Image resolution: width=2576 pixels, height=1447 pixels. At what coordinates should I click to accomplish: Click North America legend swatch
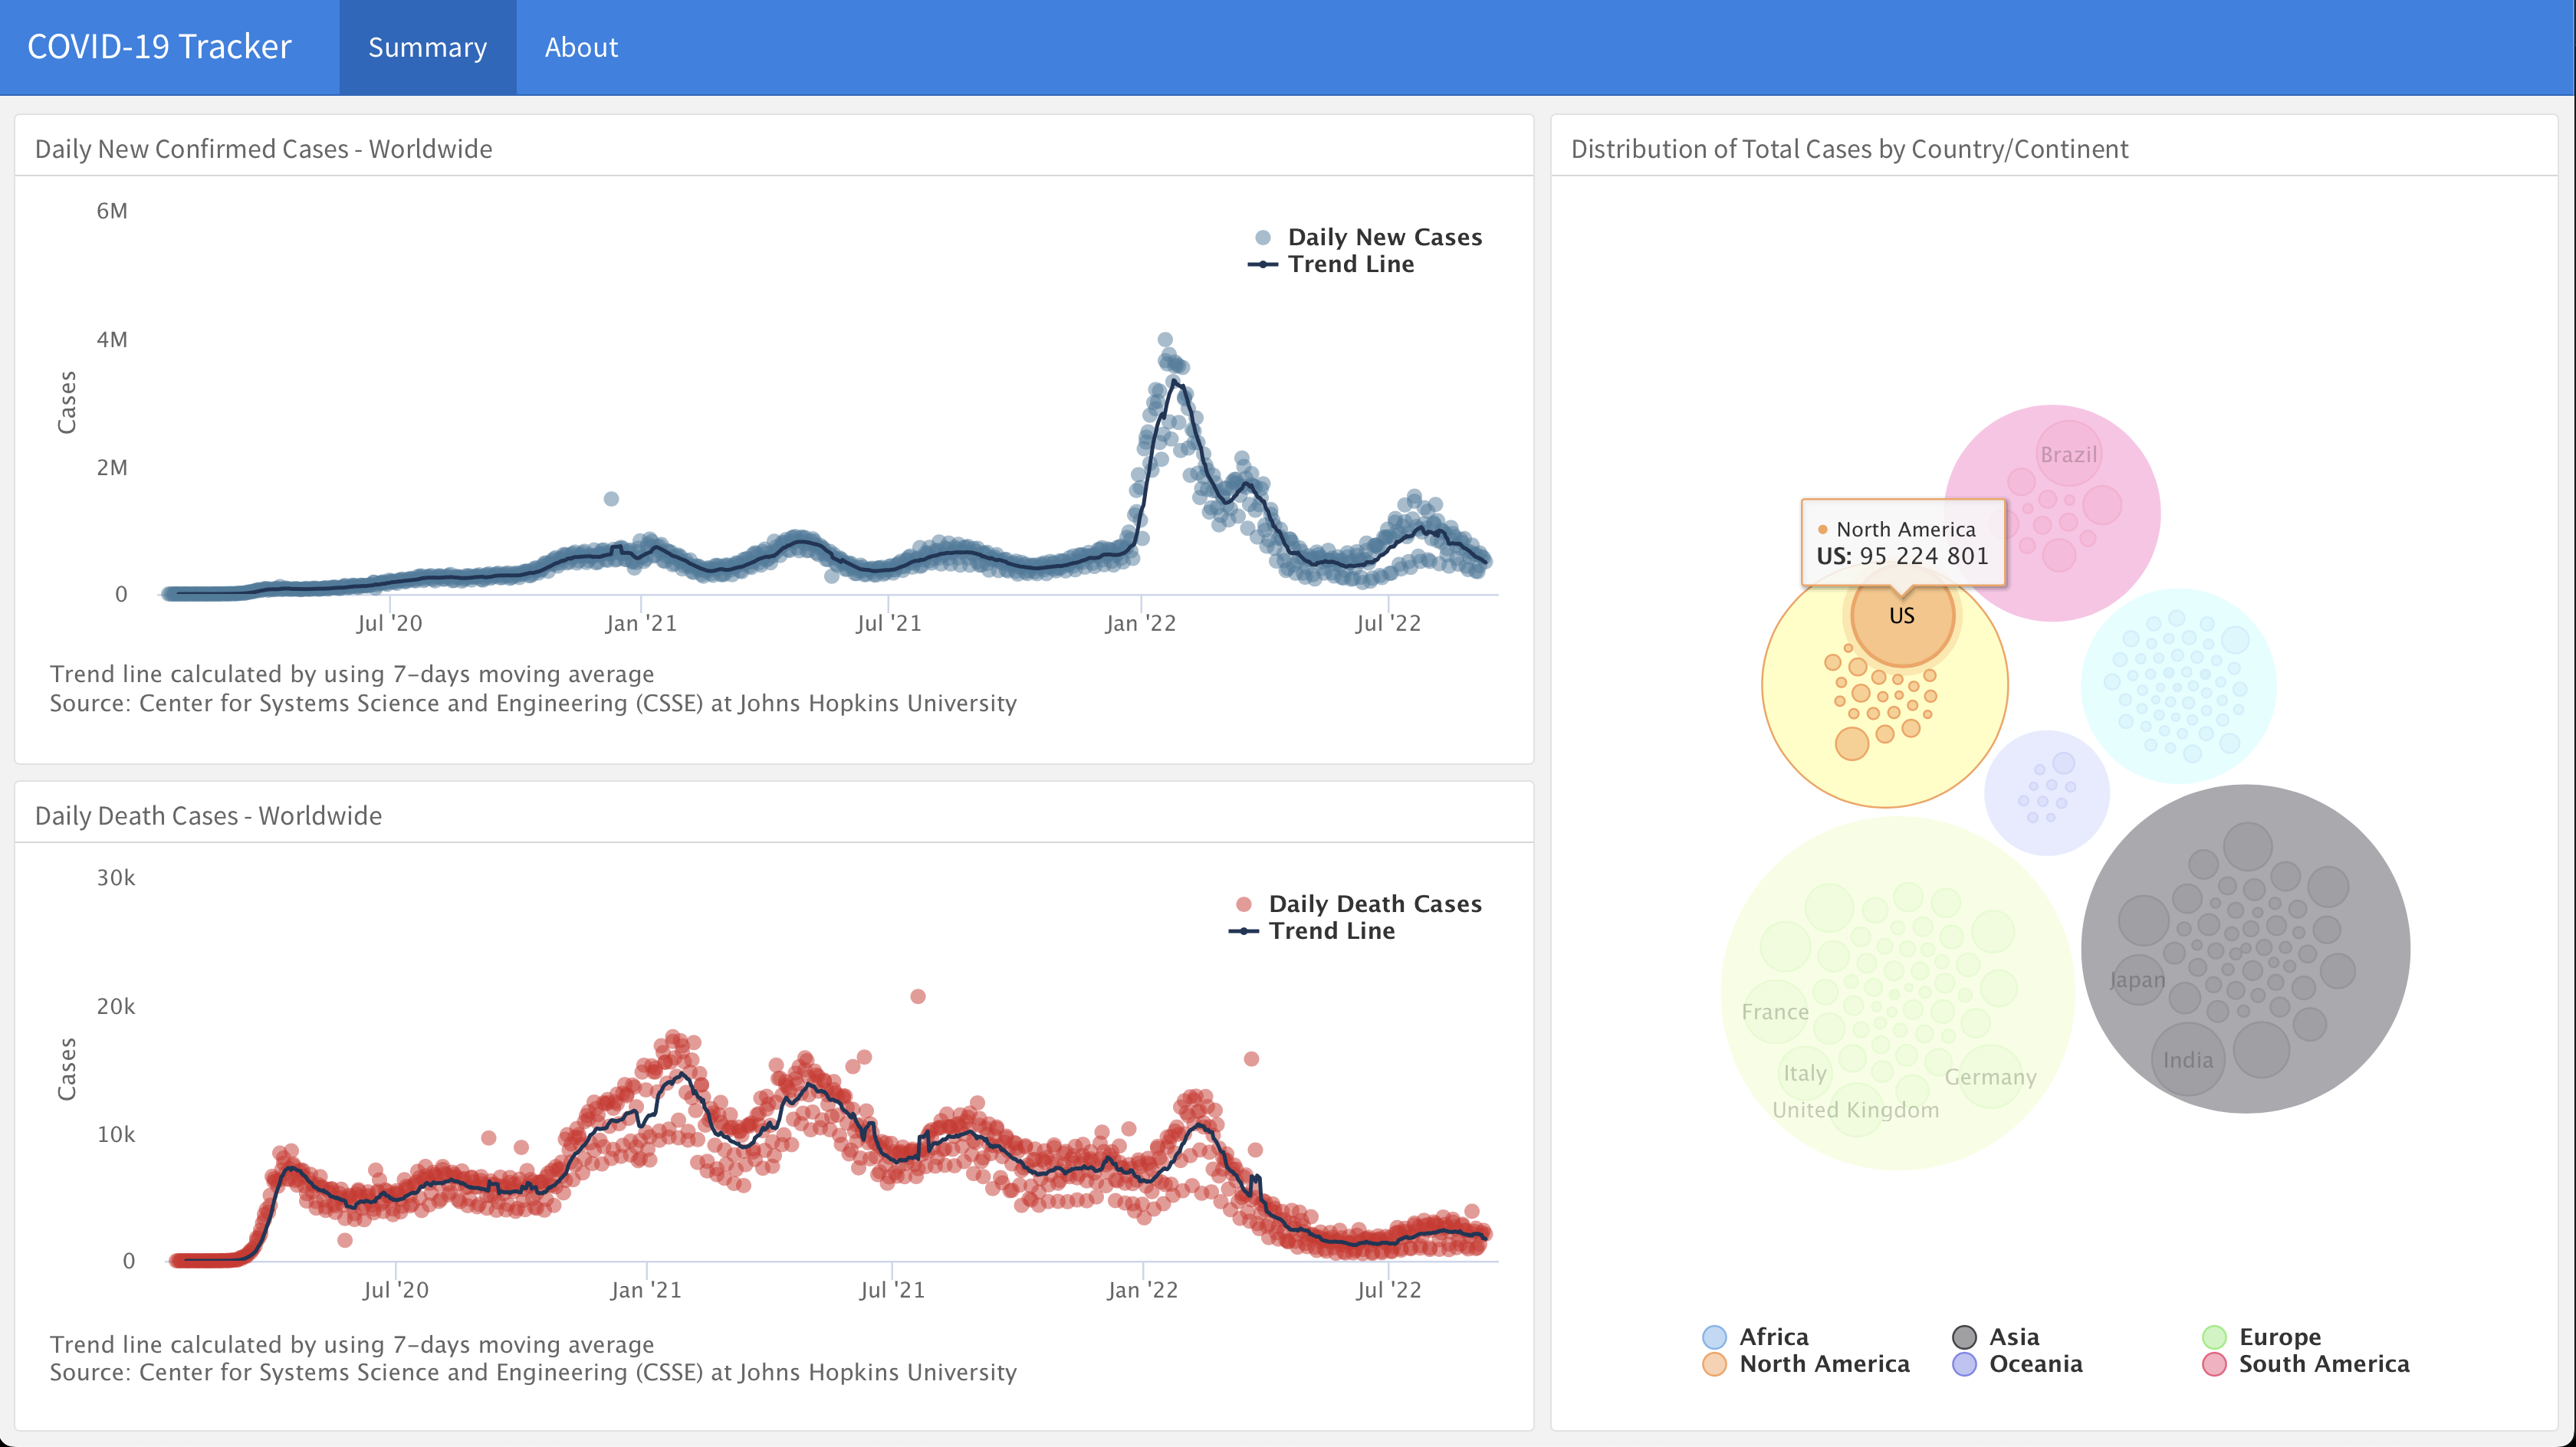pos(1714,1364)
